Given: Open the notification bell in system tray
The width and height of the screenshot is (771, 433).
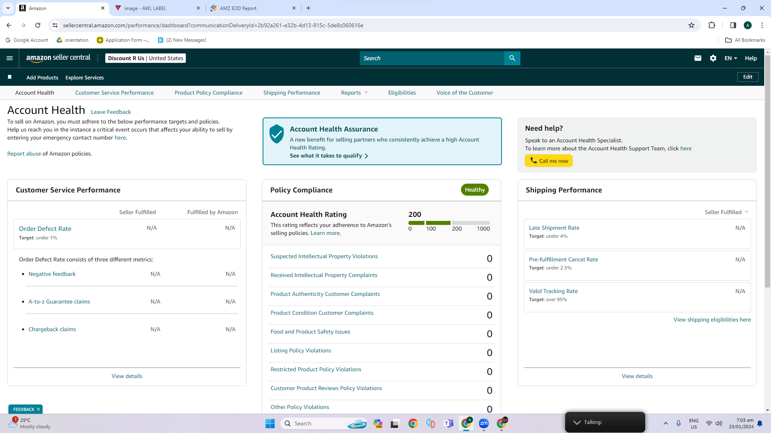Looking at the screenshot, I should (x=760, y=423).
